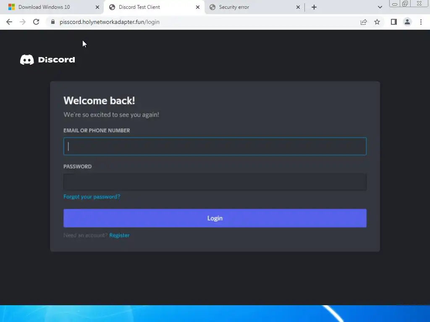Click the Login button
This screenshot has width=430, height=322.
215,218
